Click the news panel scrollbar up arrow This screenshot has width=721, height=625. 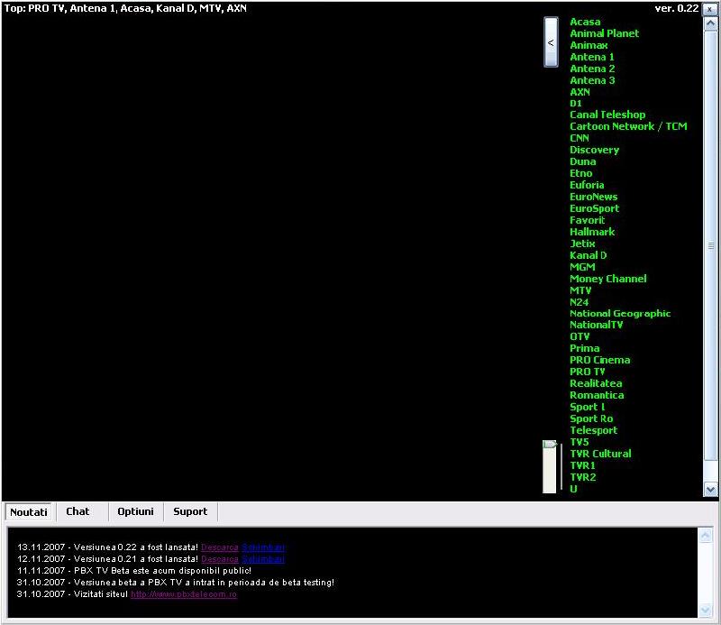tap(705, 535)
